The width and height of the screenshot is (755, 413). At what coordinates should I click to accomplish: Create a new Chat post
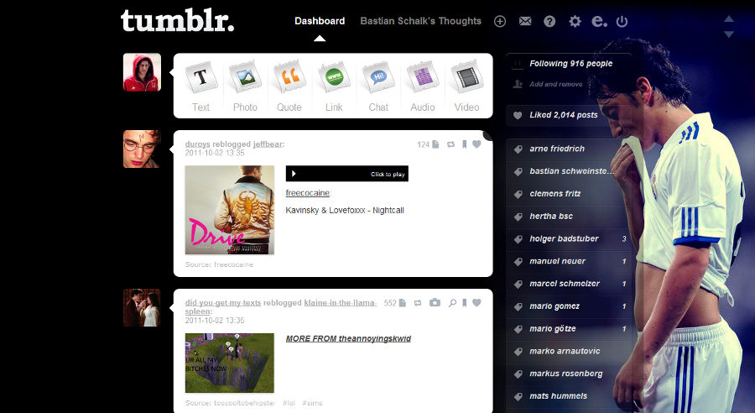pyautogui.click(x=378, y=86)
